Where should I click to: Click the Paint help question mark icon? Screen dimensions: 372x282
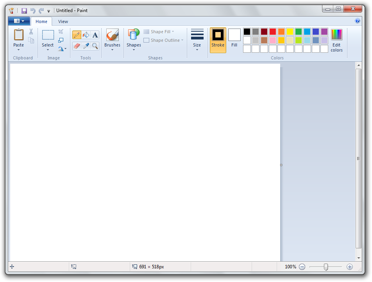357,21
